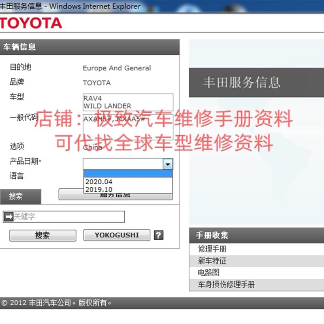Image resolution: width=324 pixels, height=324 pixels.
Task: Click the China option value
Action: [x=93, y=147]
